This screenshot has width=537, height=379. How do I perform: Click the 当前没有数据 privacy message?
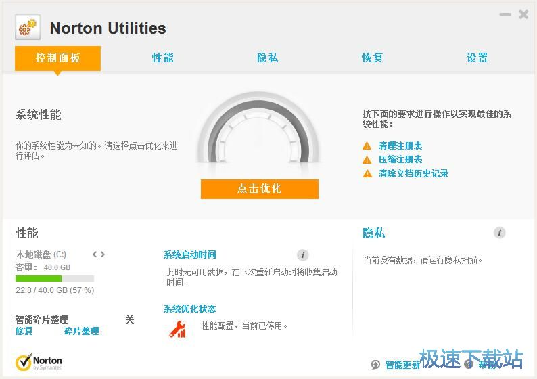(423, 260)
